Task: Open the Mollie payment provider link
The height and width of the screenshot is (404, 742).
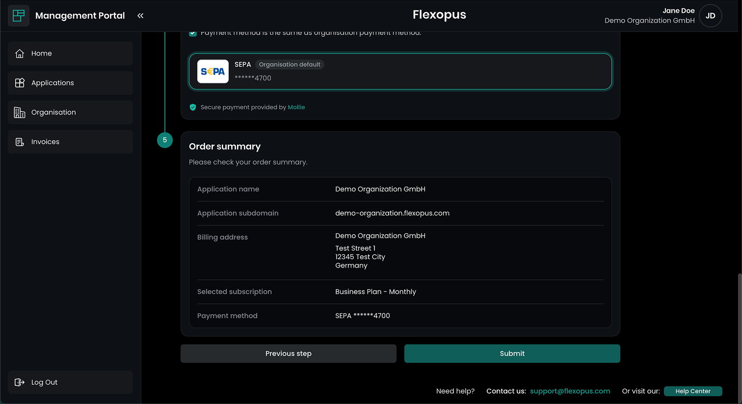Action: click(x=296, y=107)
